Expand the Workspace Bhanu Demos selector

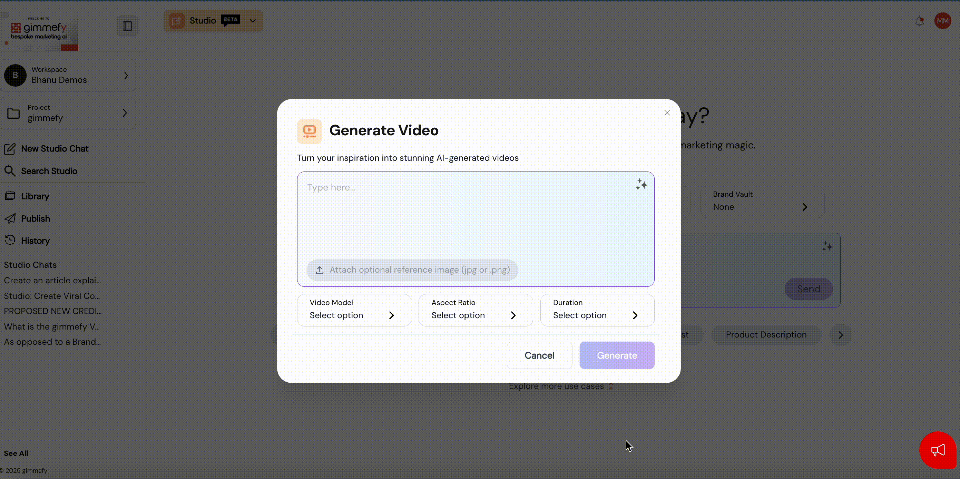[68, 75]
